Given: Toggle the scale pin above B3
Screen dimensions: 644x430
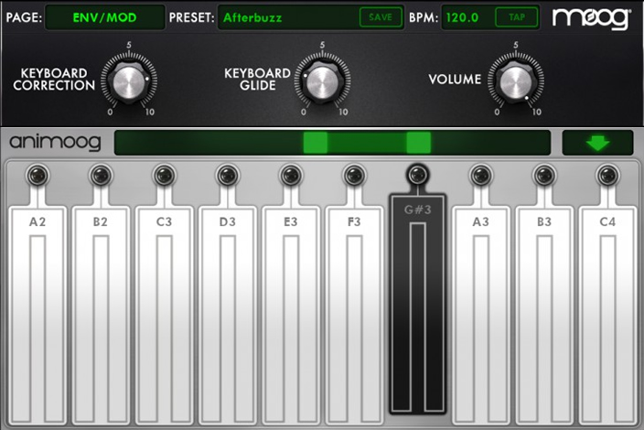Looking at the screenshot, I should (544, 176).
